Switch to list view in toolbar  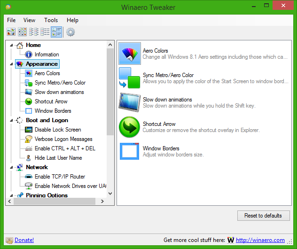[45, 32]
